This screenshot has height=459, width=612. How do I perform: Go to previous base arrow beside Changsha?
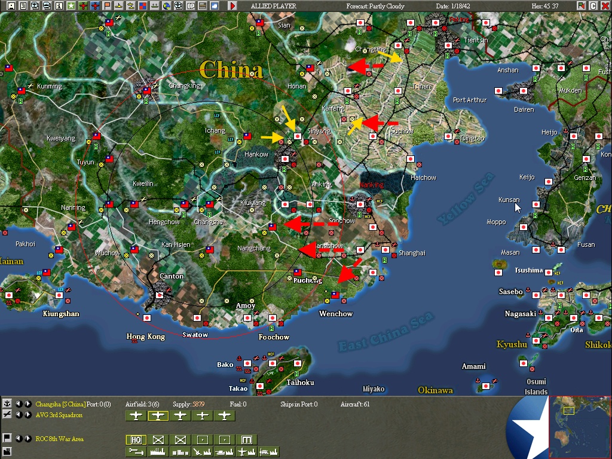pyautogui.click(x=19, y=403)
